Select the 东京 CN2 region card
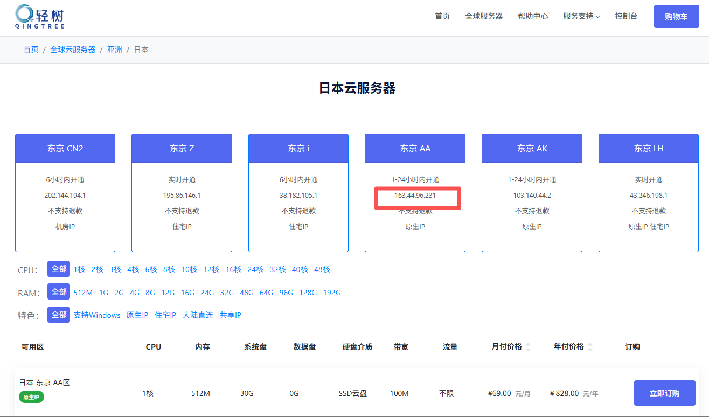The height and width of the screenshot is (417, 709). 65,192
